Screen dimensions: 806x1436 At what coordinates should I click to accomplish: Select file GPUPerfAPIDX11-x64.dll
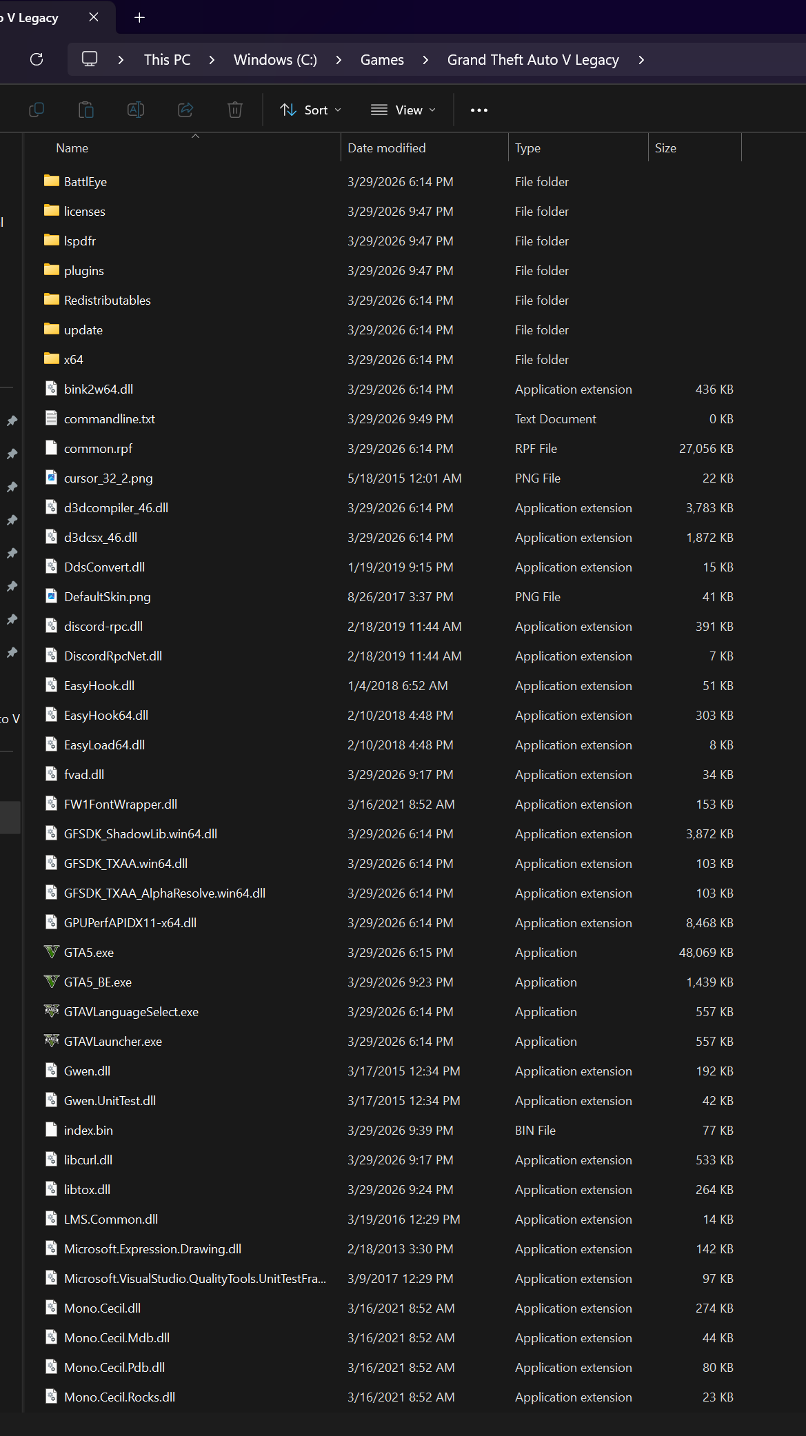pyautogui.click(x=130, y=922)
